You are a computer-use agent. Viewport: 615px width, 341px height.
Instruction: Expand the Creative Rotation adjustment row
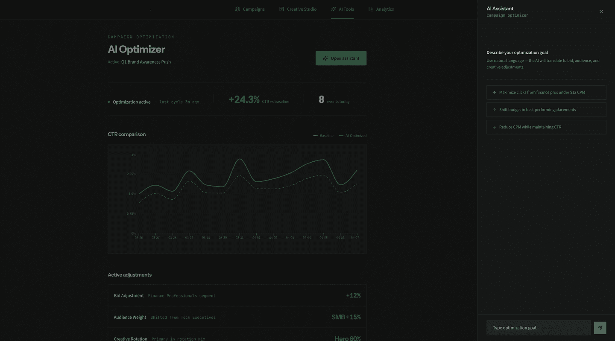click(x=237, y=338)
